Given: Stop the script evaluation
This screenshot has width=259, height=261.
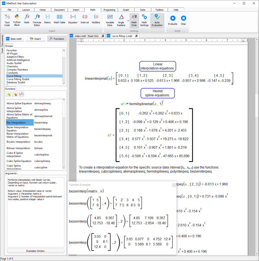Looking at the screenshot, I should click(183, 20).
